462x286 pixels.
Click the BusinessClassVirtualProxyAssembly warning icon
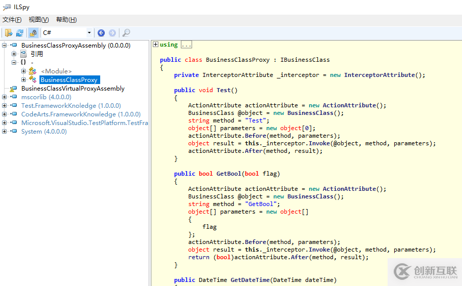13,89
